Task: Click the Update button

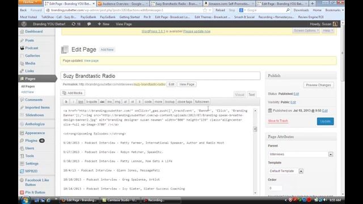Action: point(325,121)
